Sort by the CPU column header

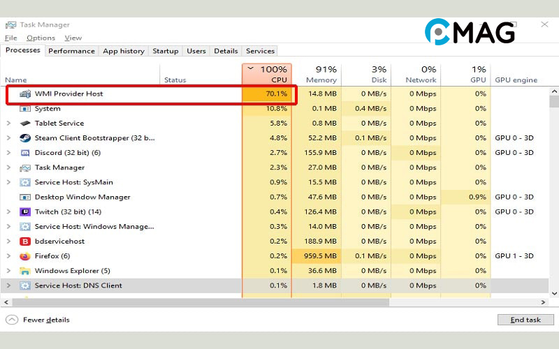pyautogui.click(x=267, y=75)
